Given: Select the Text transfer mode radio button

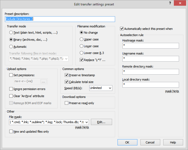Looking at the screenshot, I should pyautogui.click(x=11, y=33).
